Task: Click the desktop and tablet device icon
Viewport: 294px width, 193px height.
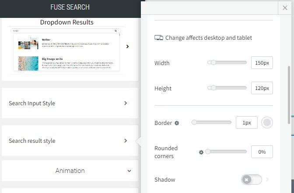Action: point(159,38)
